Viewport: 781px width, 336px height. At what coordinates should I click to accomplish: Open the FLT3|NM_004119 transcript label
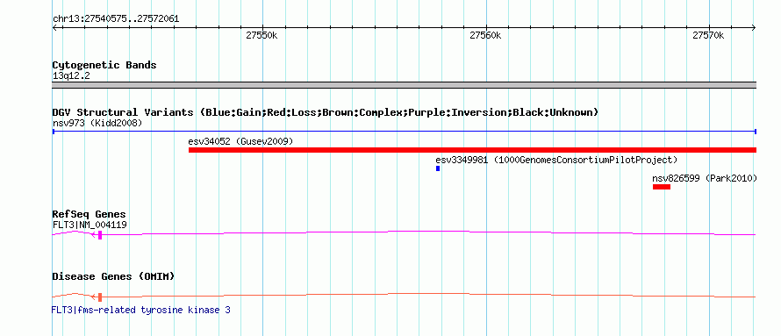[x=90, y=225]
